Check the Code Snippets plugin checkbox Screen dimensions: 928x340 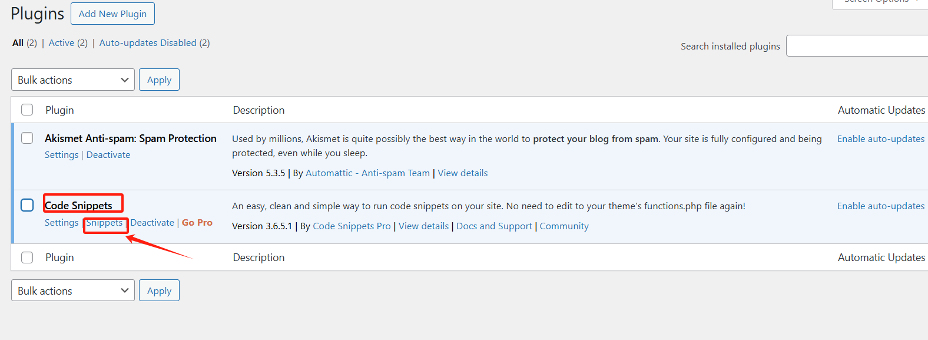(x=27, y=205)
